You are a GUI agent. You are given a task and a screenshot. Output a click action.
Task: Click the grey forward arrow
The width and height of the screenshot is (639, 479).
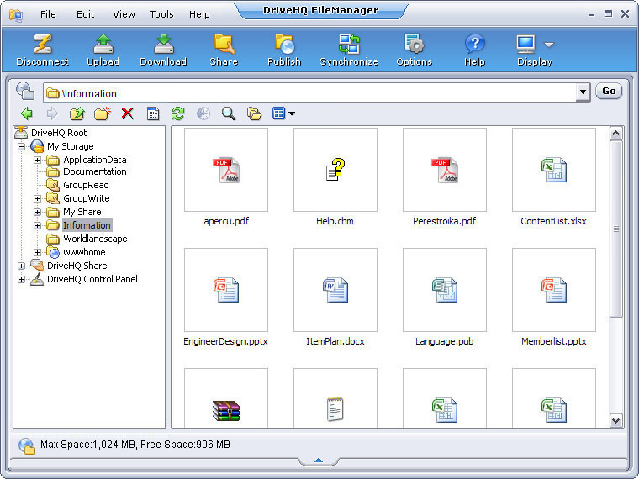[x=52, y=113]
